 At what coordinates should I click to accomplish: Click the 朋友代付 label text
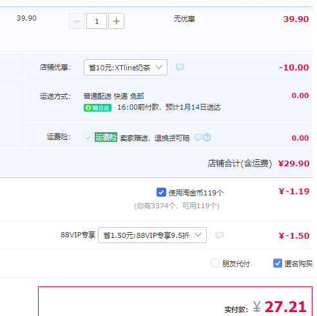pos(236,264)
